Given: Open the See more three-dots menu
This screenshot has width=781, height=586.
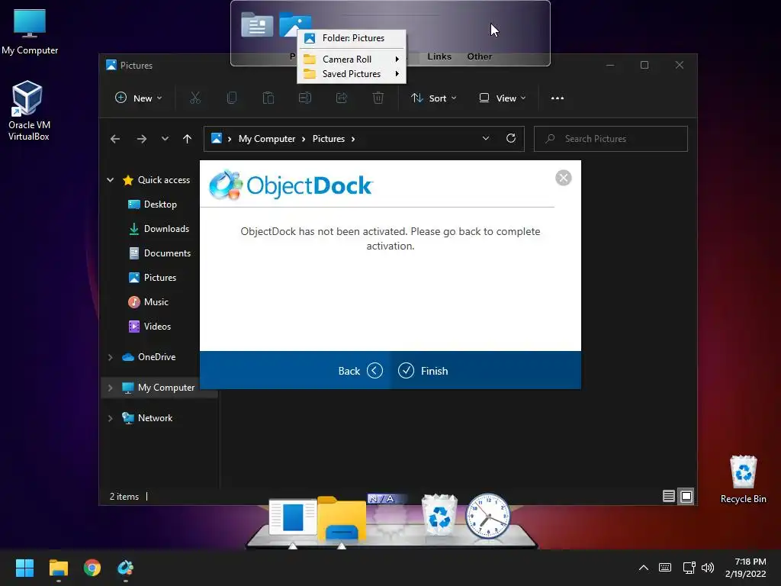Looking at the screenshot, I should point(558,98).
